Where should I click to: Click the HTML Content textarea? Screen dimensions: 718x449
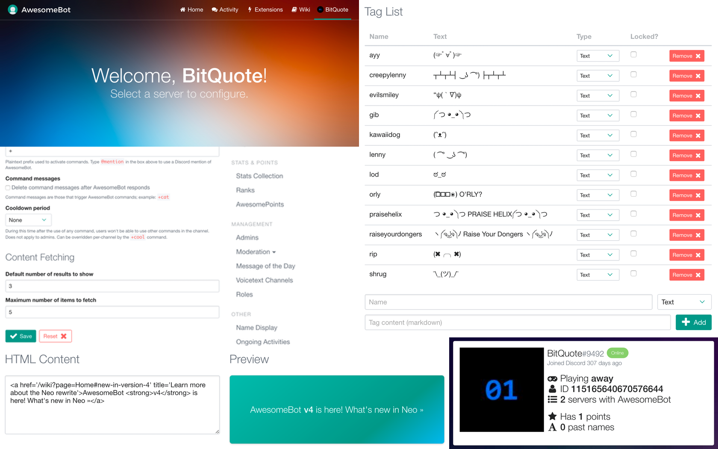112,405
